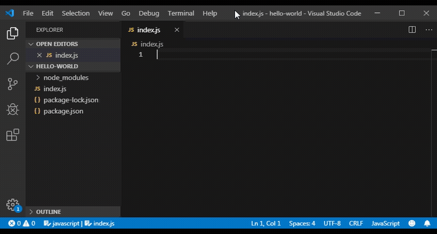
Task: Open the View menu
Action: pyautogui.click(x=106, y=13)
